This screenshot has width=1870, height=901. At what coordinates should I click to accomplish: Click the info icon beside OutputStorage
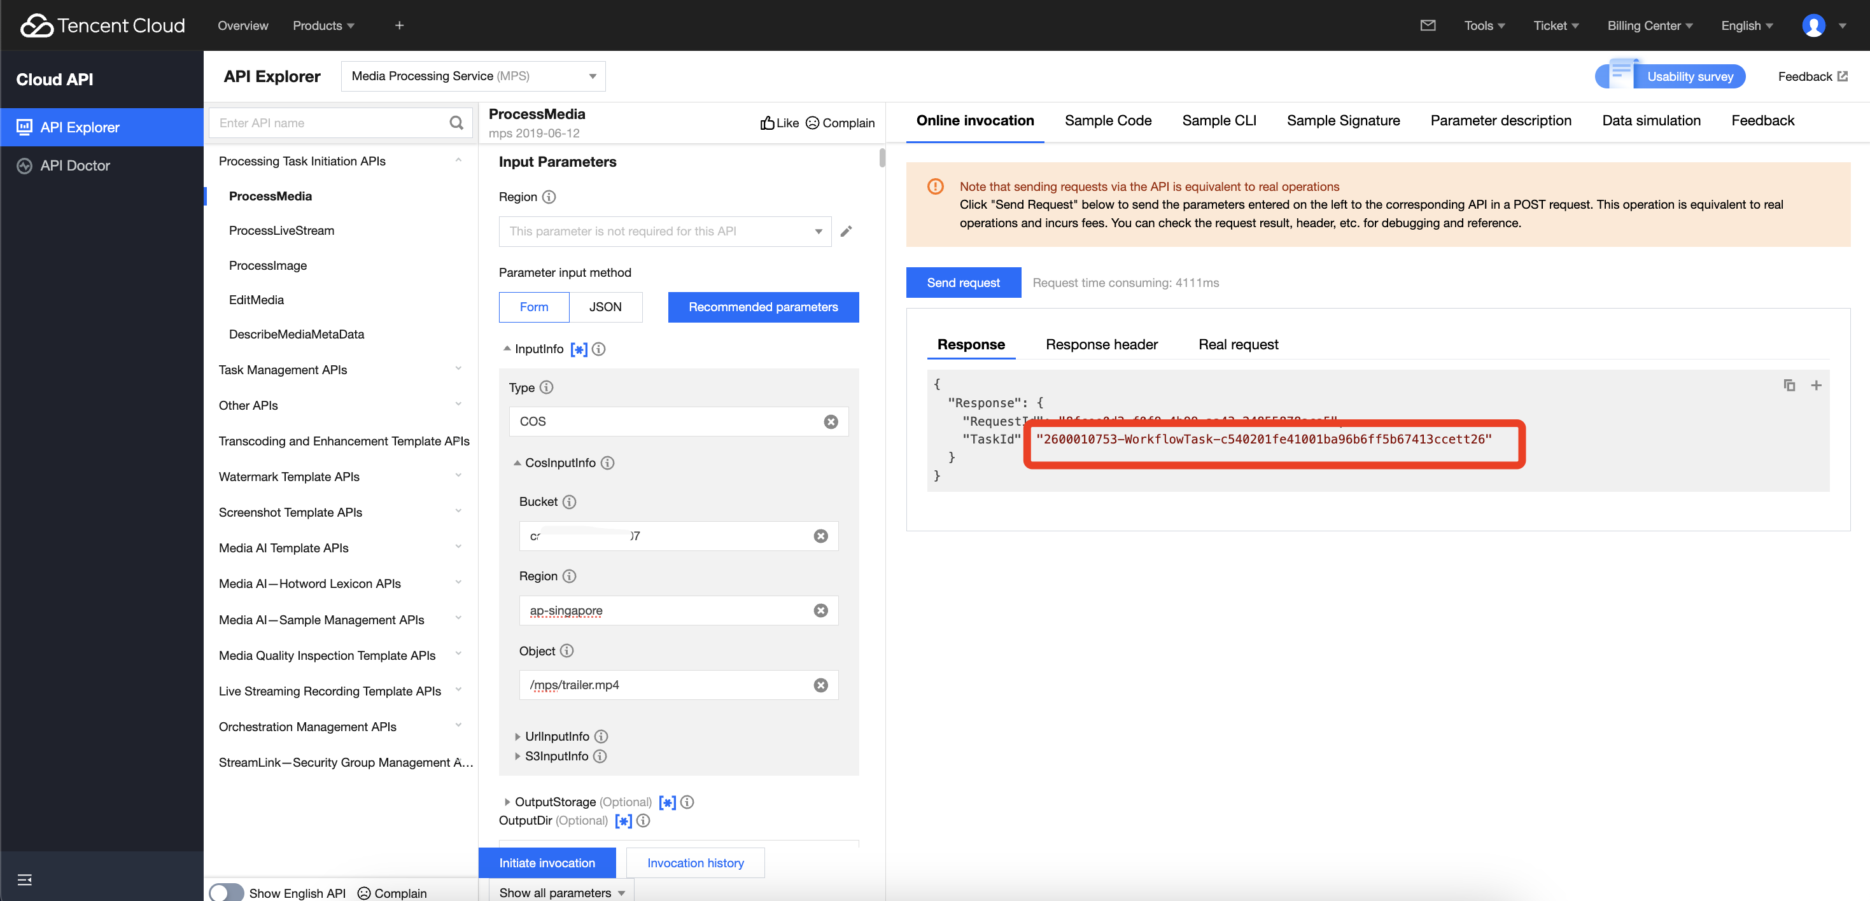687,802
